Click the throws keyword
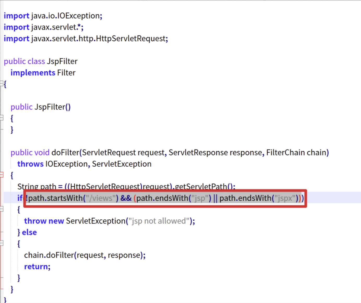This screenshot has height=303, width=361. tap(30, 164)
